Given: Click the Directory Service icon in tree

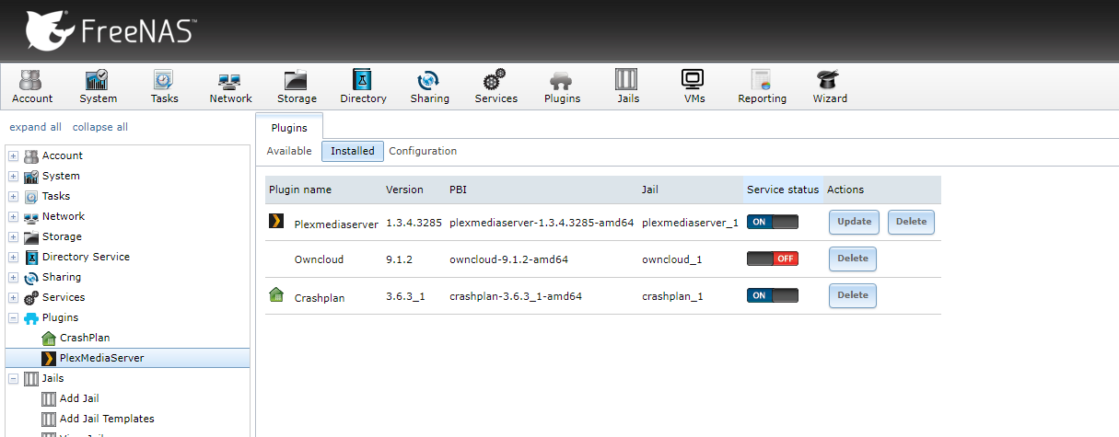Looking at the screenshot, I should tap(31, 257).
